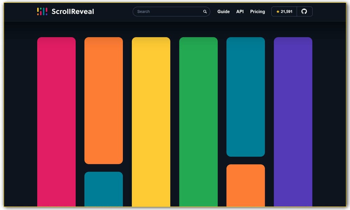Click the ScrollReveal logo icon
Viewport: 350px width, 210px height.
(x=42, y=11)
